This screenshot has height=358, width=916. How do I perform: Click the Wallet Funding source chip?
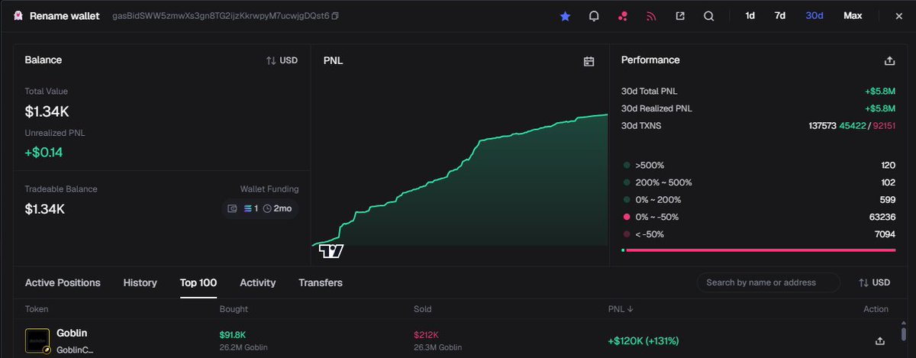260,208
